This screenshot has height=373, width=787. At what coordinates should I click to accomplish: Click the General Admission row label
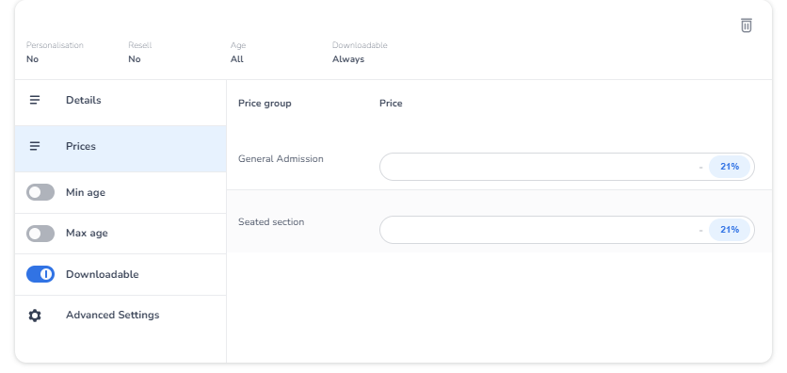(x=281, y=158)
